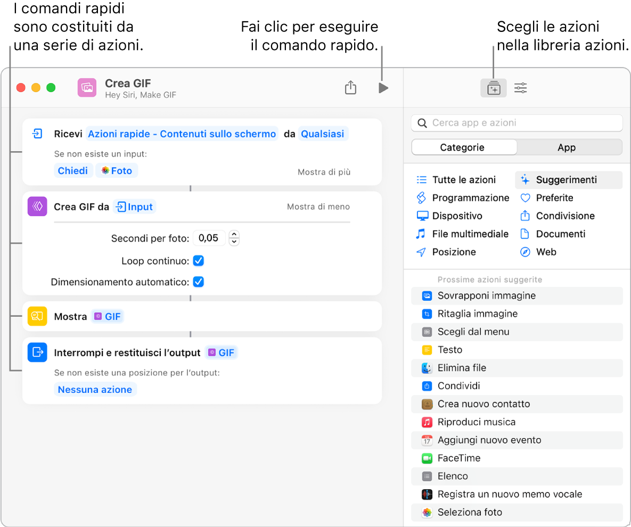Click the Foto fallback token
The height and width of the screenshot is (527, 631).
pos(117,170)
